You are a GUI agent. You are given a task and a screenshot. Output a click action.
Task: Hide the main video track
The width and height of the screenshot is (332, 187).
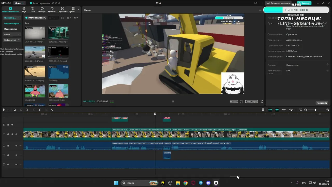12,134
